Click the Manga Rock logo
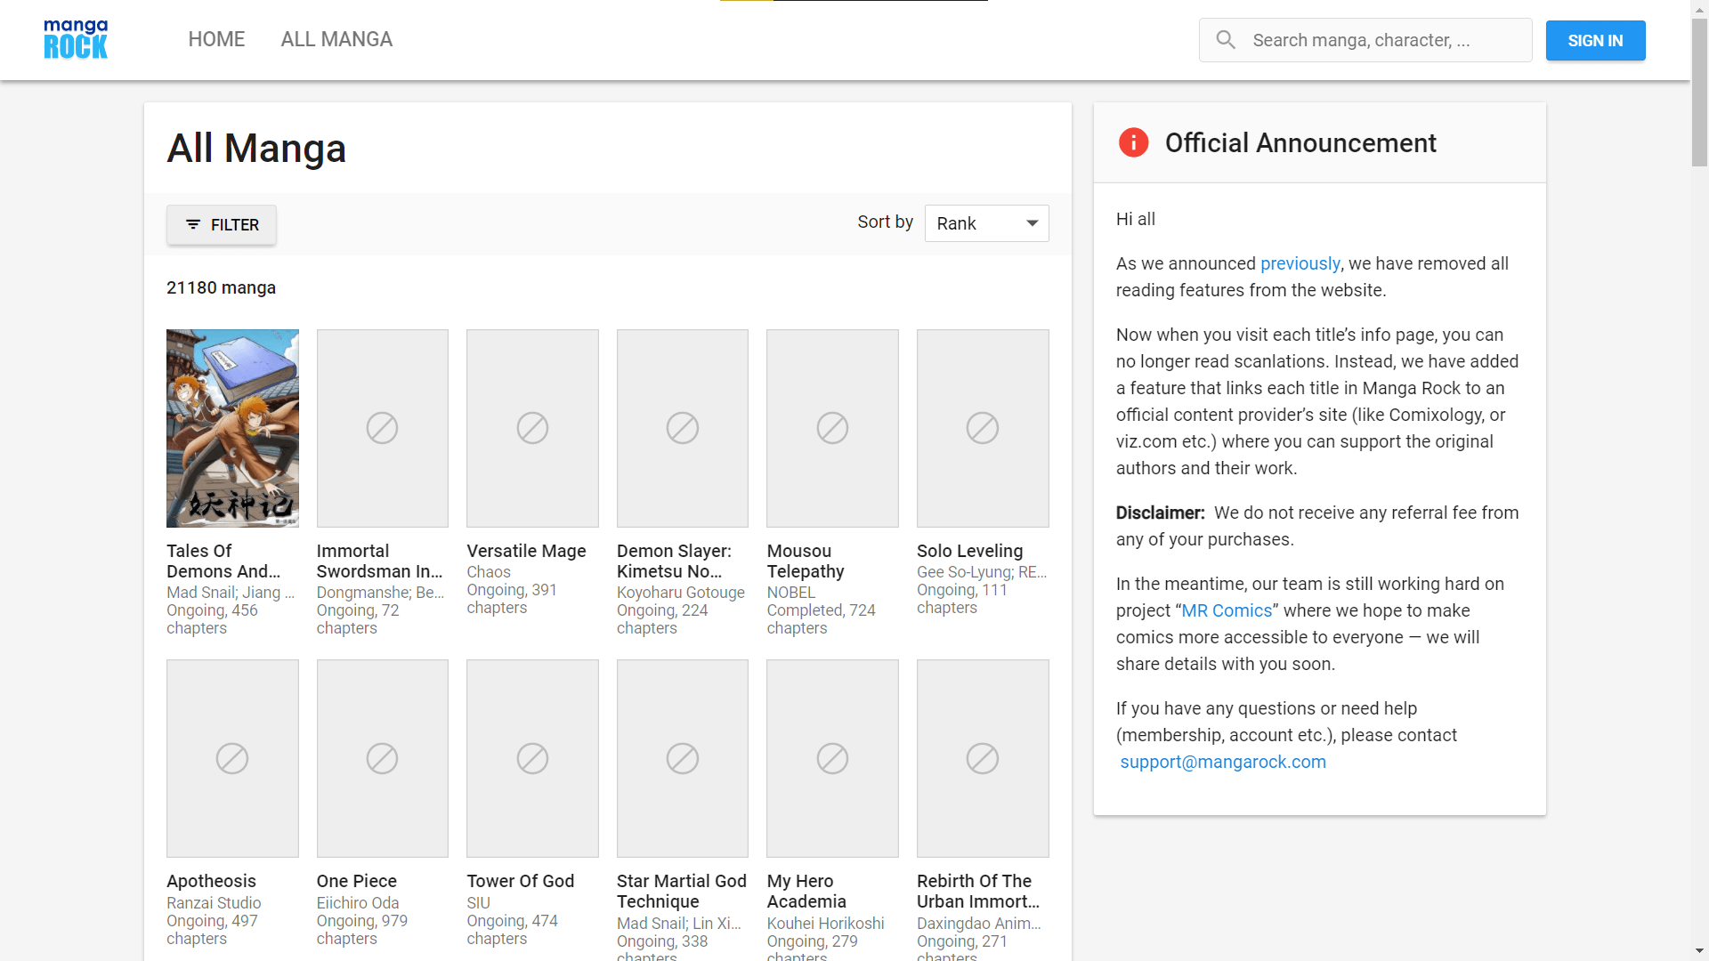The height and width of the screenshot is (961, 1709). coord(76,39)
